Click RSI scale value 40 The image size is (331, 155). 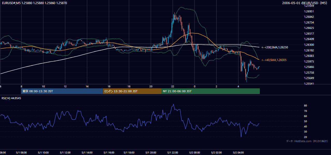[305, 126]
